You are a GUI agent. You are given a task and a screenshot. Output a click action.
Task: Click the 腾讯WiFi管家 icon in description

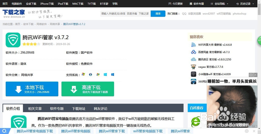point(19,122)
